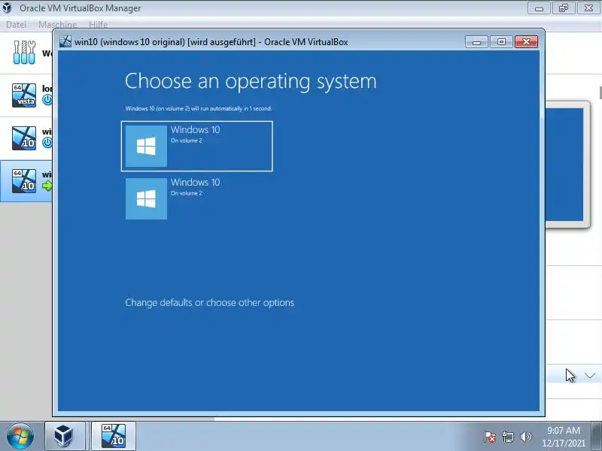Open the Hilfe menu in VirtualBox Manager
Image resolution: width=602 pixels, height=451 pixels.
pyautogui.click(x=98, y=25)
